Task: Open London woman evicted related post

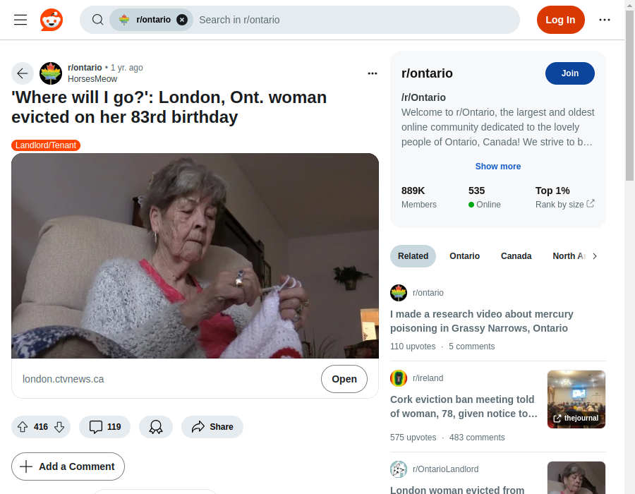Action: point(456,489)
